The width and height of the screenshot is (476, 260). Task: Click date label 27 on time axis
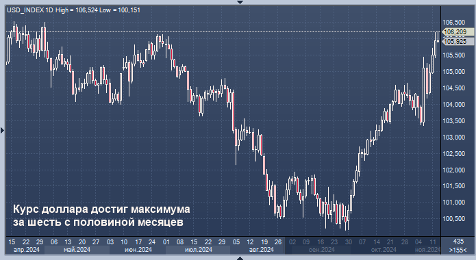pos(96,242)
